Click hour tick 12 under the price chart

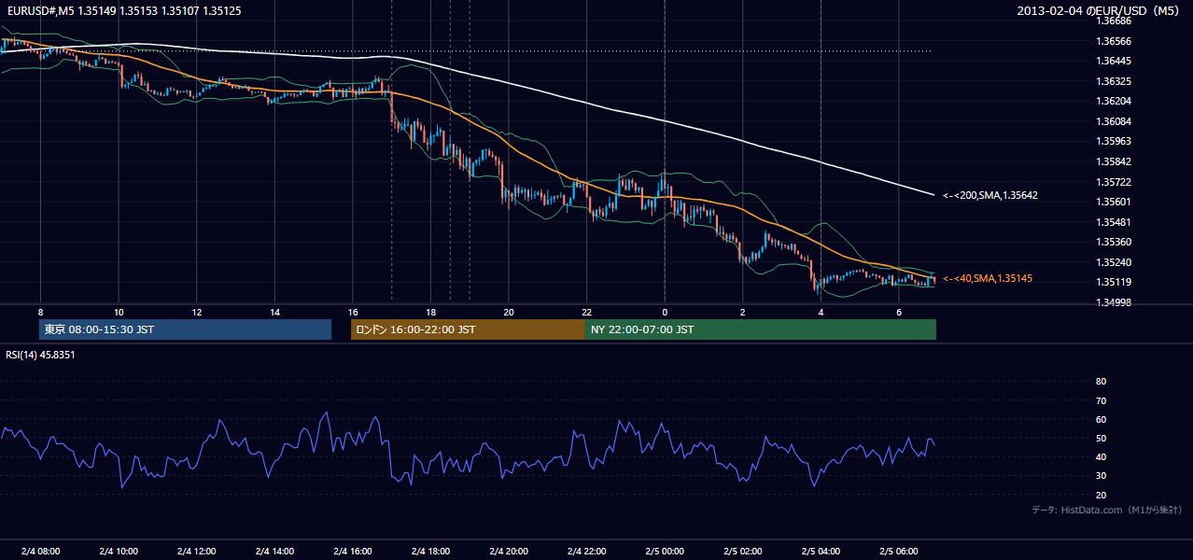click(x=196, y=312)
